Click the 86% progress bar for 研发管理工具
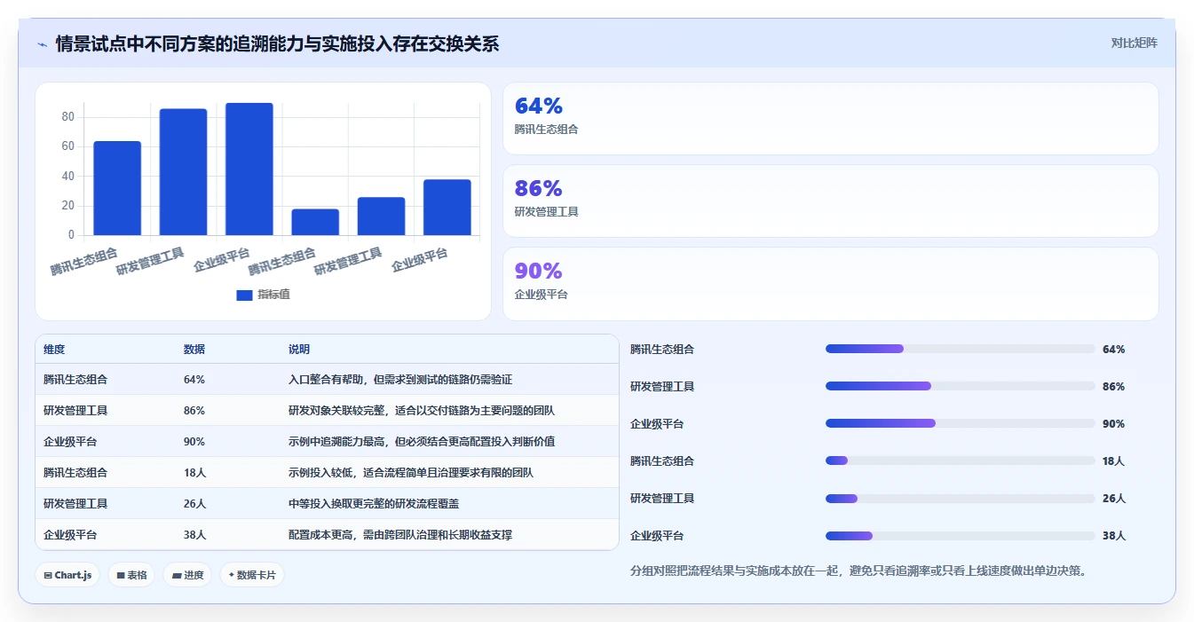 961,386
